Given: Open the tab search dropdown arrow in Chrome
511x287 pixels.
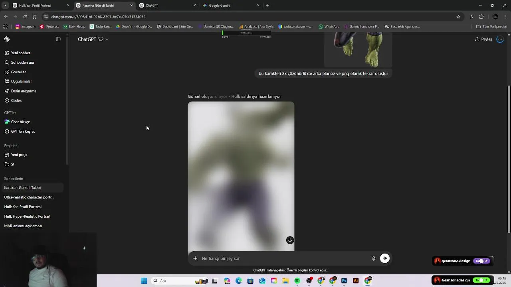Looking at the screenshot, I should pos(5,6).
